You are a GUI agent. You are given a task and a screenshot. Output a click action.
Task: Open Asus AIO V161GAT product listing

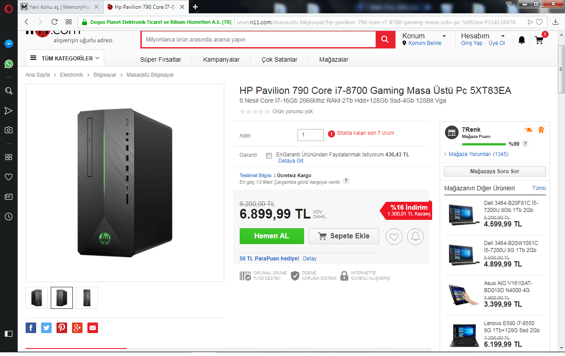(x=495, y=293)
